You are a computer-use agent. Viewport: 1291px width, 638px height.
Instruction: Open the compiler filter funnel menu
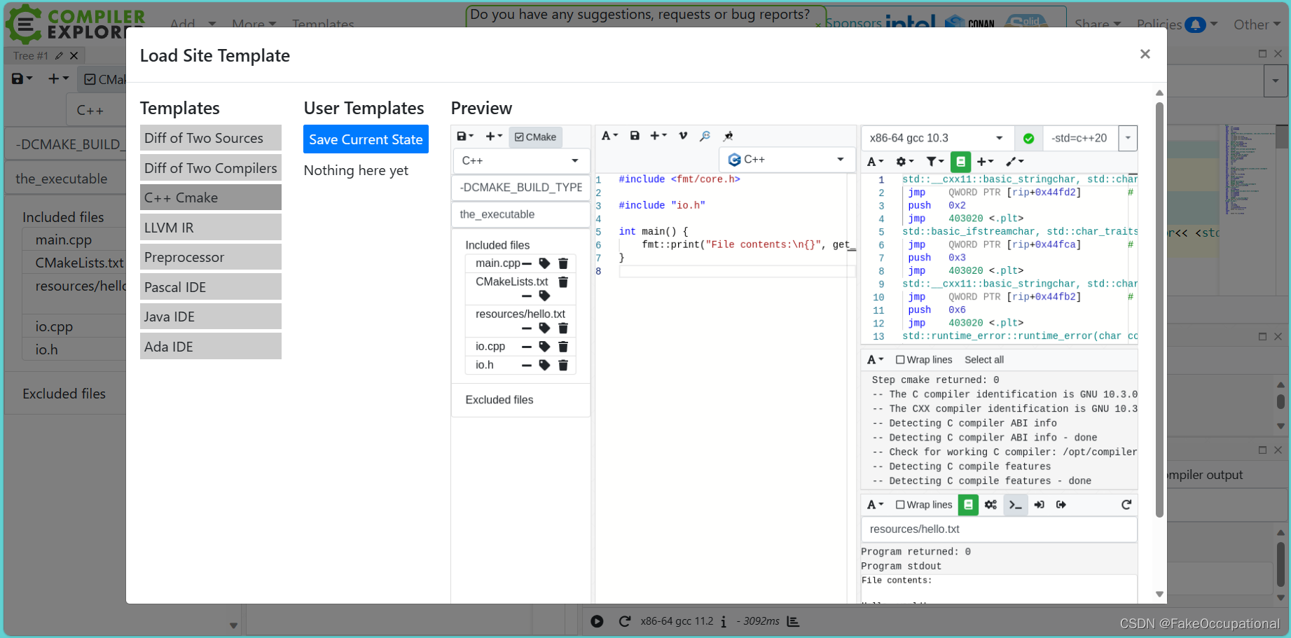pos(934,162)
